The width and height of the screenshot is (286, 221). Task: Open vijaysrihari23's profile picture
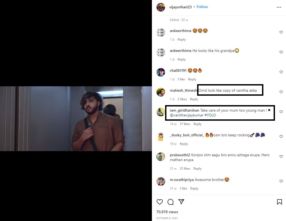click(161, 7)
